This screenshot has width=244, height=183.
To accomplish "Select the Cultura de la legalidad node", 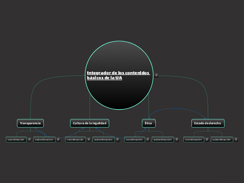I will pyautogui.click(x=90, y=123).
